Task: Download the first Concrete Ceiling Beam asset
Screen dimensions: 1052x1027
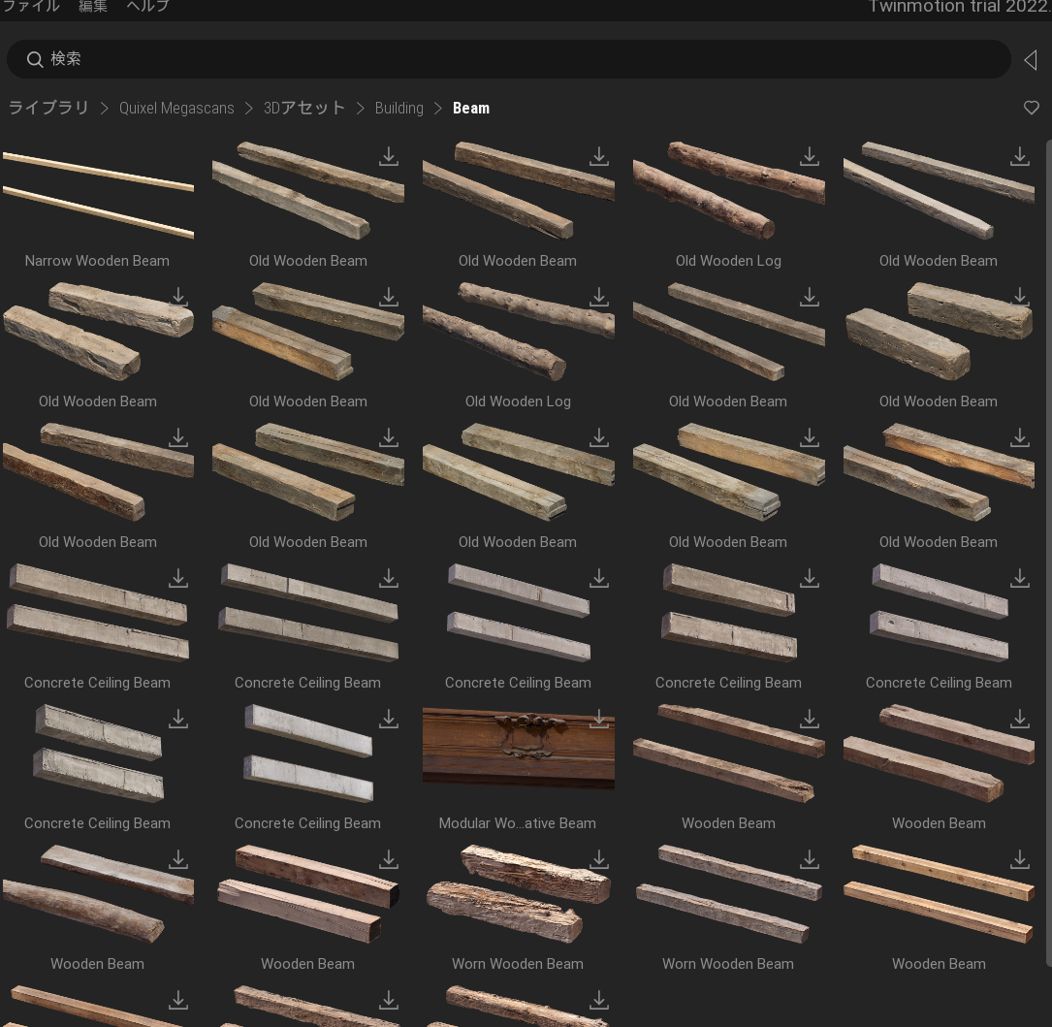Action: click(x=177, y=578)
